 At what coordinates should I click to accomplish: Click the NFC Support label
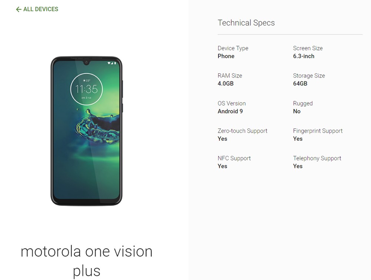(234, 158)
